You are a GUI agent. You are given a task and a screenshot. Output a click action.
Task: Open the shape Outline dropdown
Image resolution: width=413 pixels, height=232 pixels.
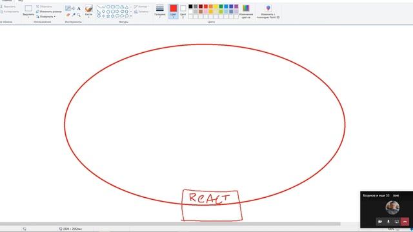pyautogui.click(x=141, y=6)
